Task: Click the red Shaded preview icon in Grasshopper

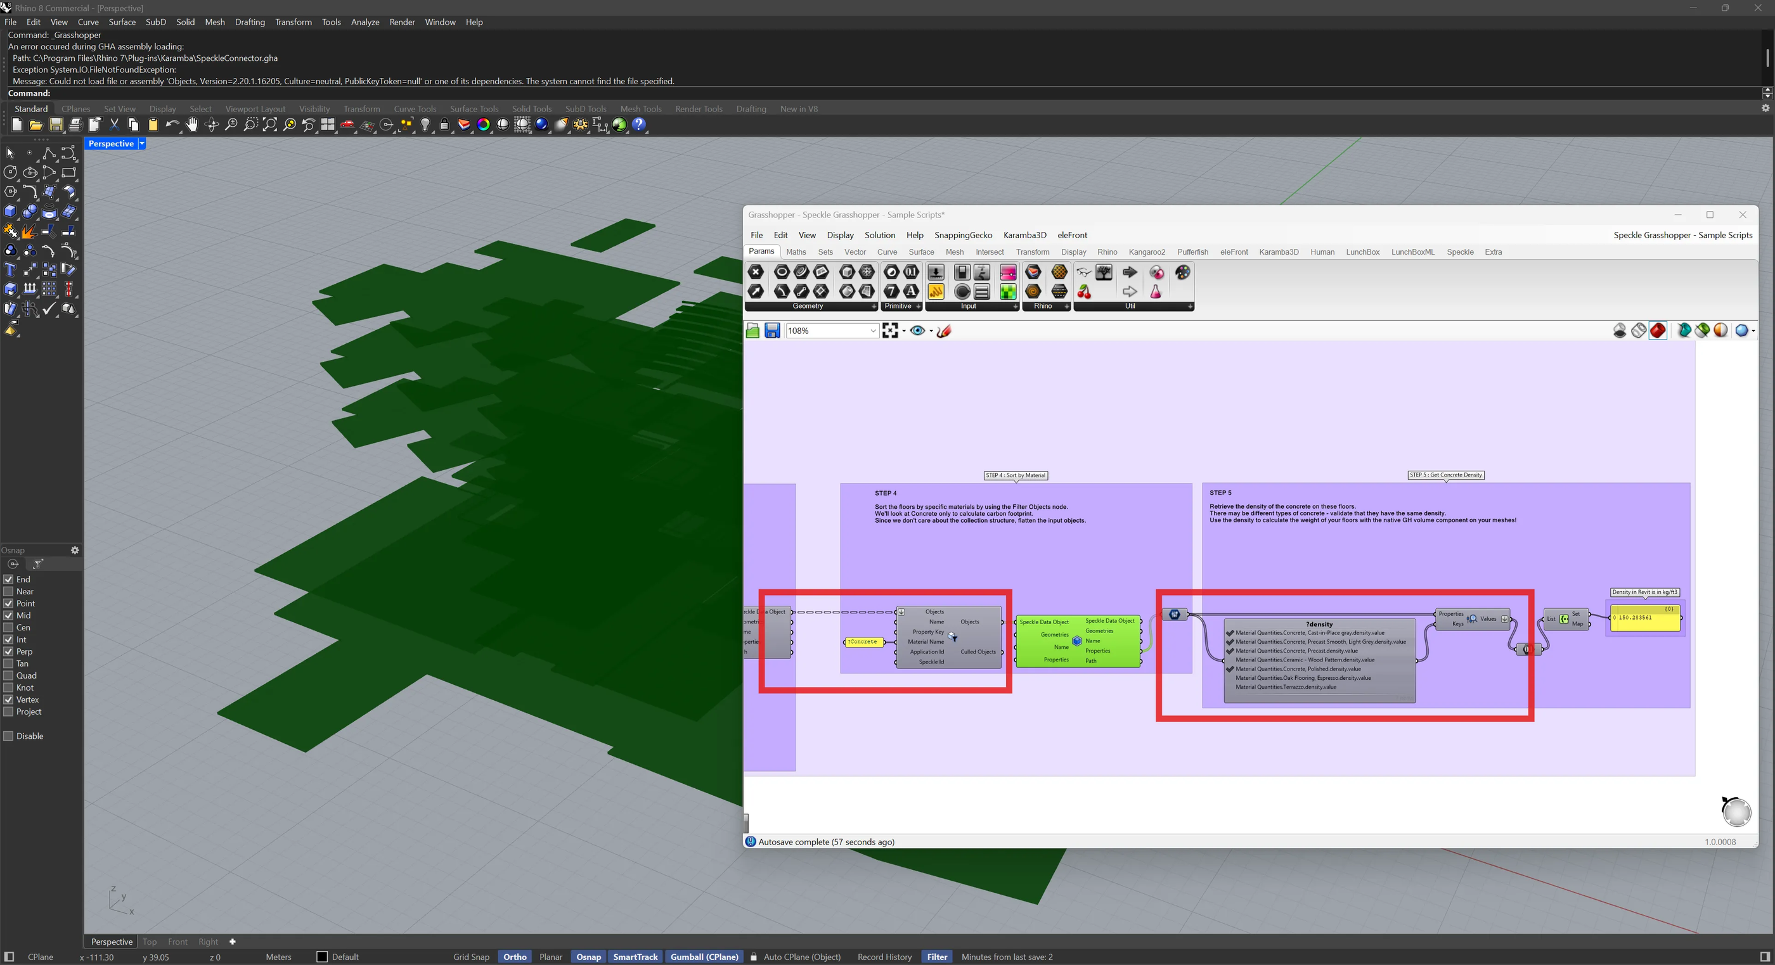Action: click(1658, 331)
